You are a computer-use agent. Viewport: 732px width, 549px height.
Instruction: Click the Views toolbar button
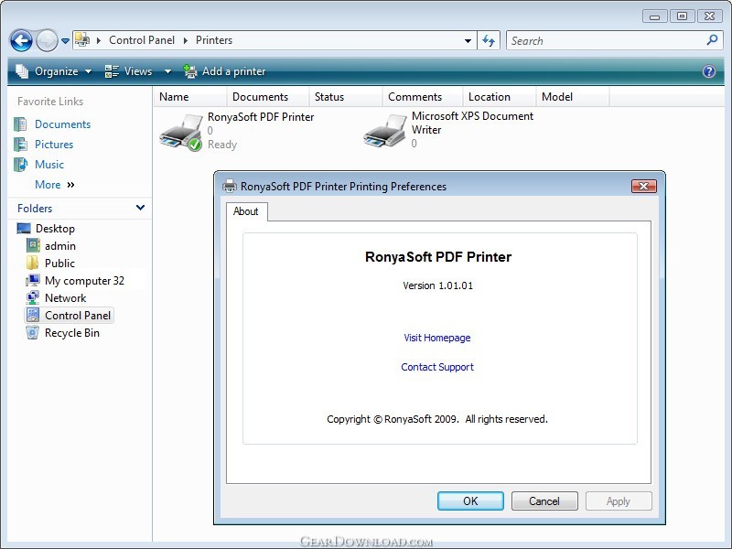pos(128,71)
